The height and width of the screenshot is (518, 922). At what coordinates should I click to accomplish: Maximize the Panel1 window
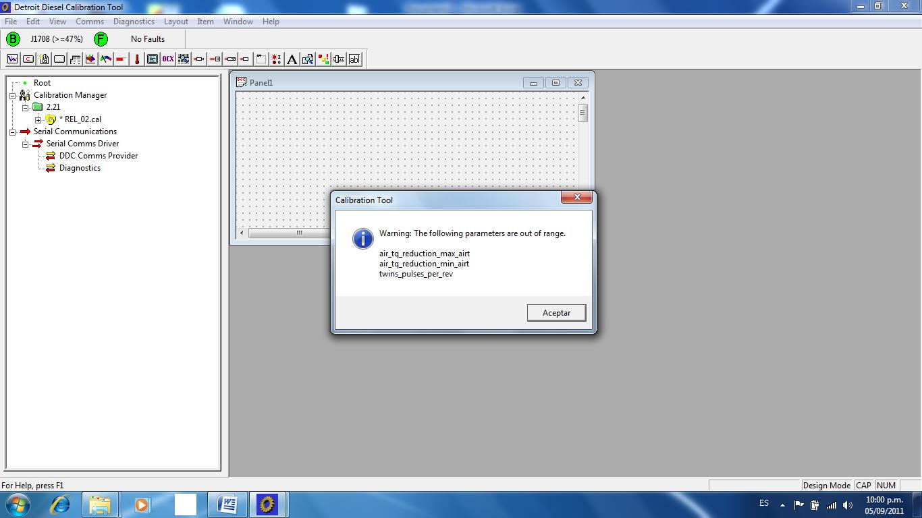coord(555,83)
